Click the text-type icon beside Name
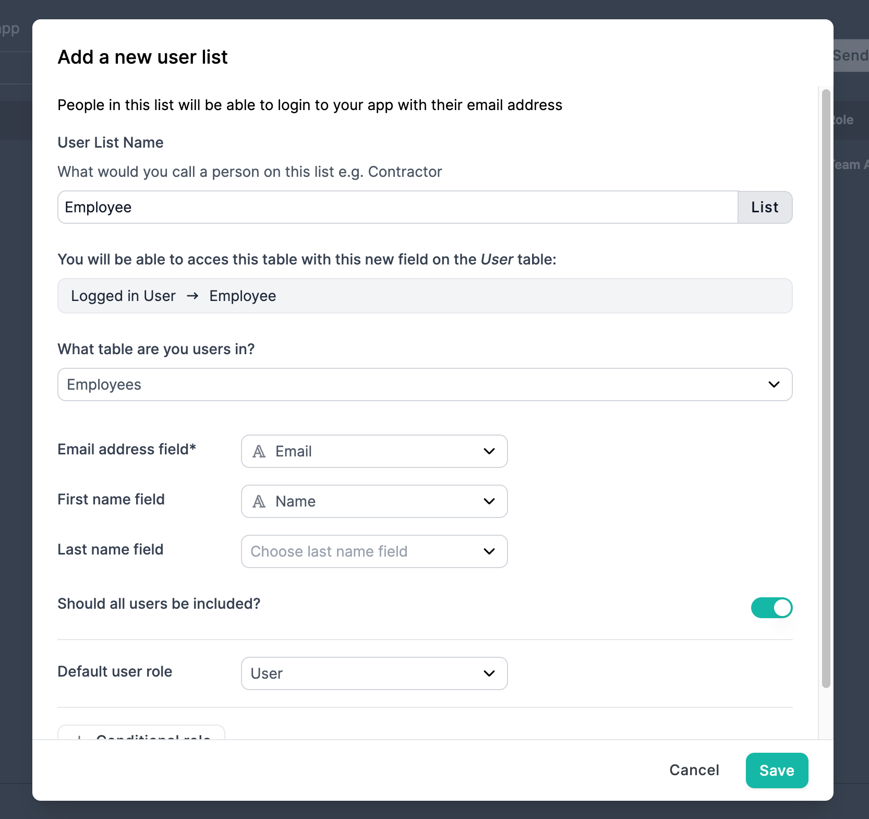869x819 pixels. coord(259,501)
